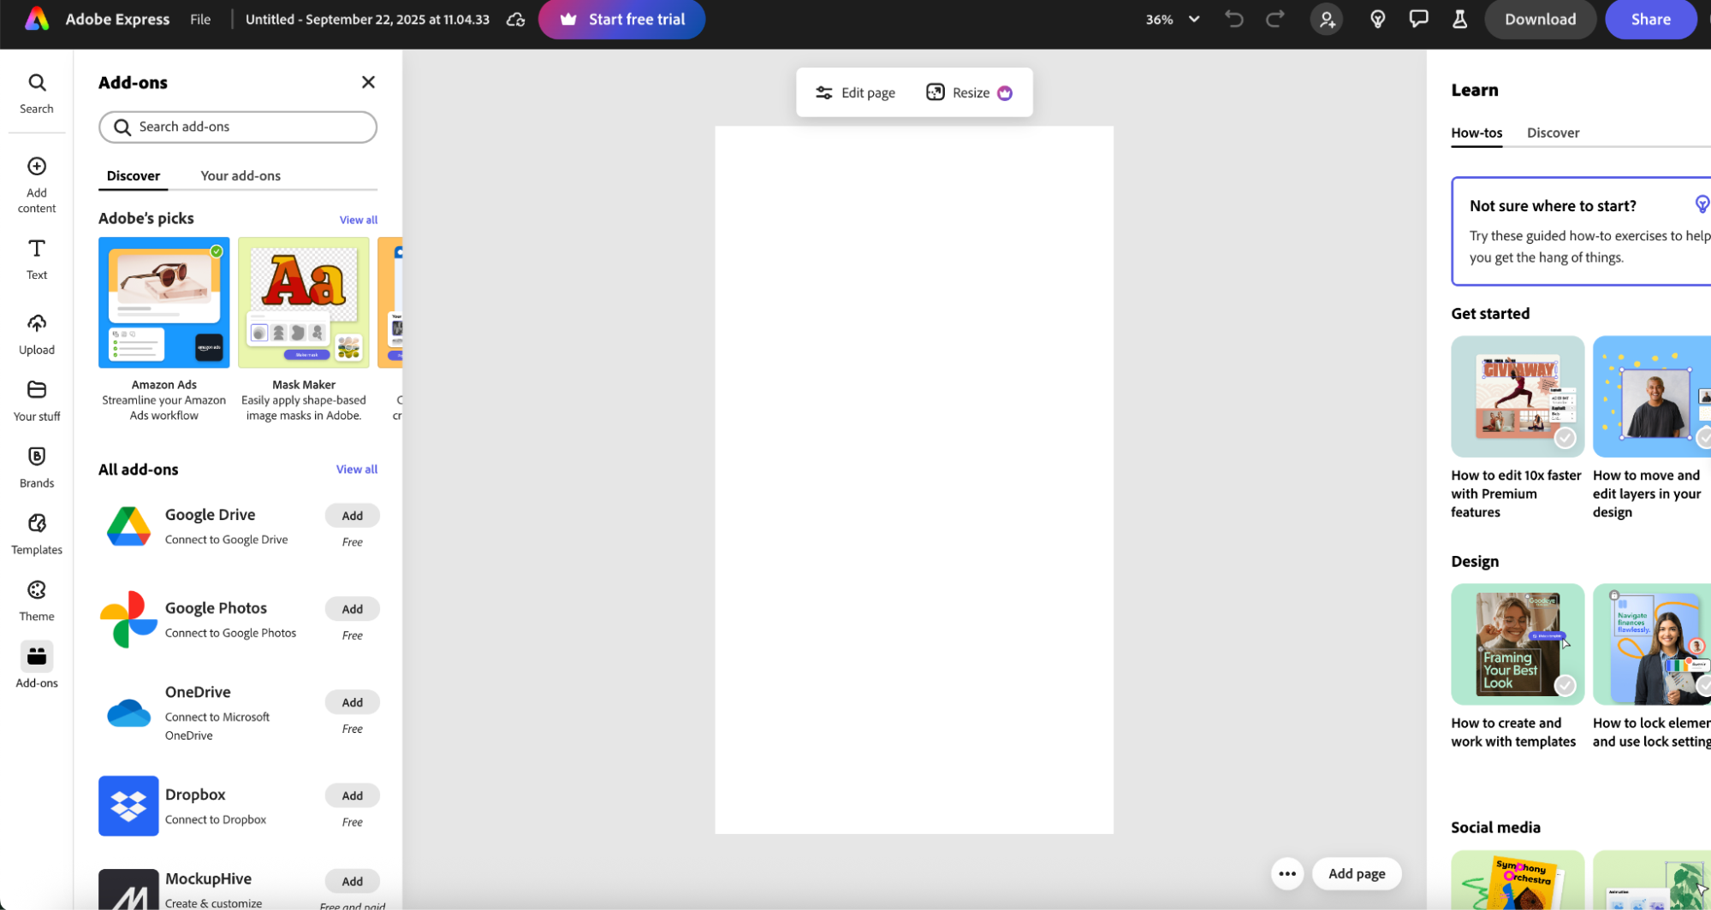Add the Dropbox add-on
The height and width of the screenshot is (910, 1711).
352,795
